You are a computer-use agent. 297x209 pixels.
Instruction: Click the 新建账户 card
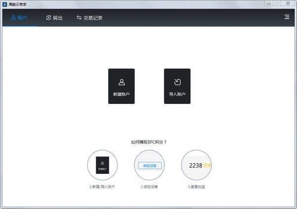121,86
